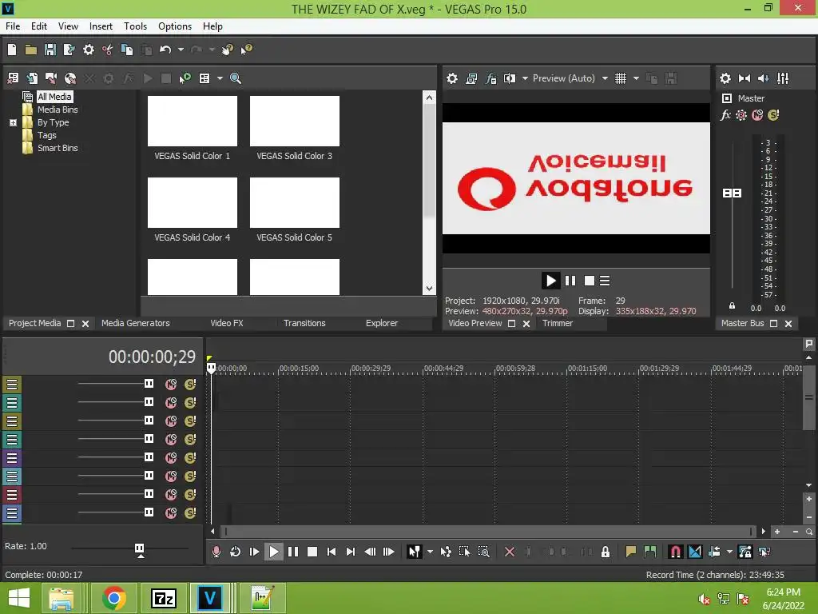818x614 pixels.
Task: Click Downmix Output icon in Master Bus
Action: [745, 78]
